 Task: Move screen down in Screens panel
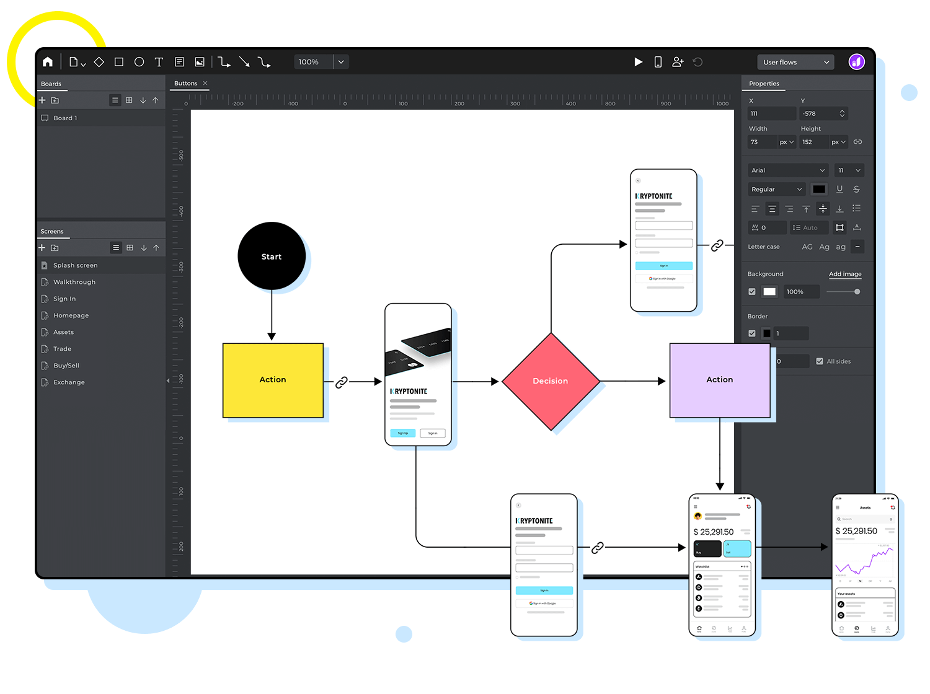(x=143, y=247)
